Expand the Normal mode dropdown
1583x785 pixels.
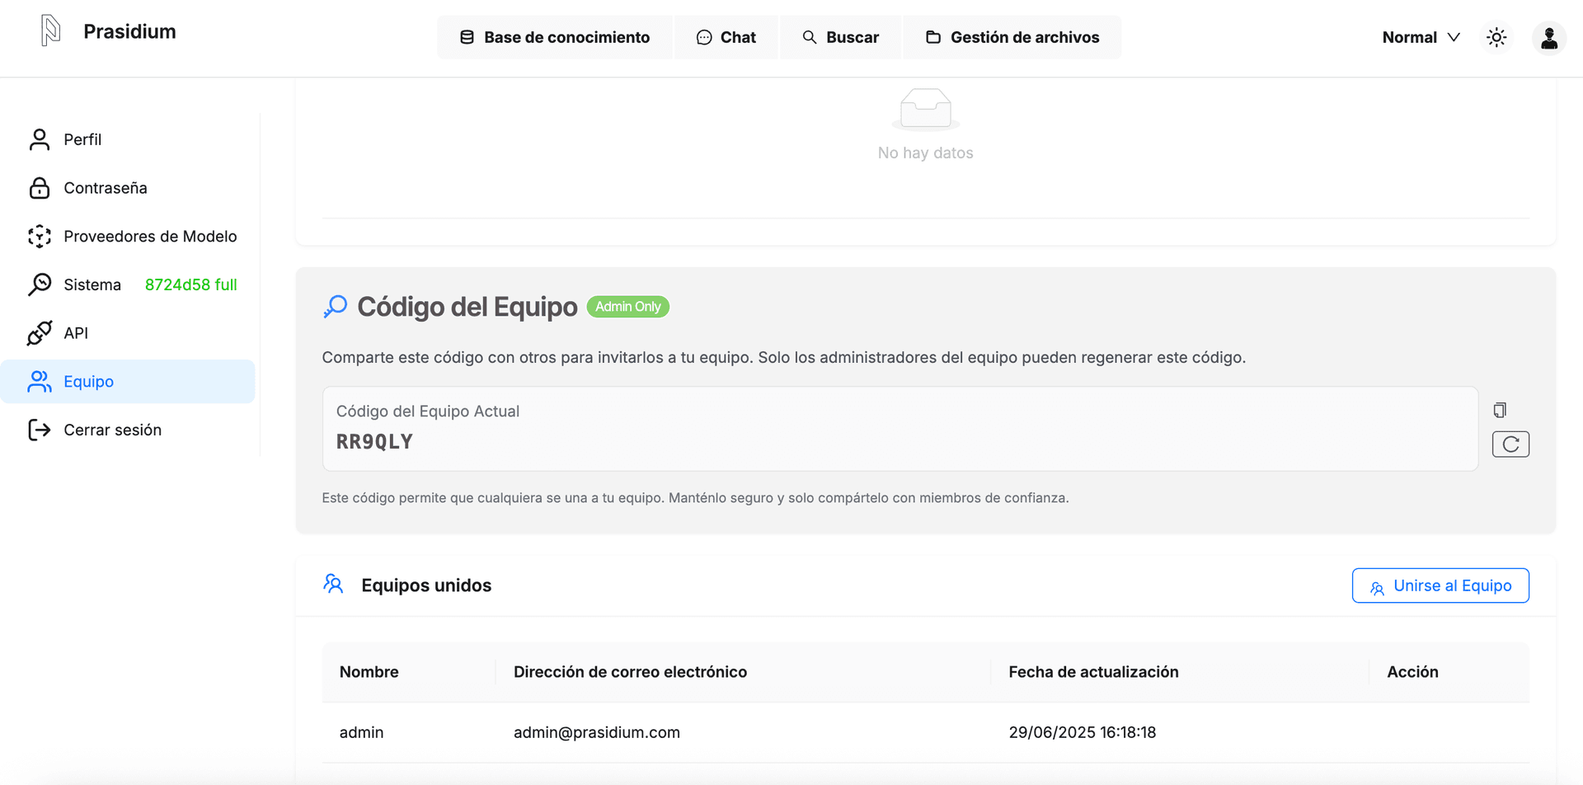click(1420, 37)
